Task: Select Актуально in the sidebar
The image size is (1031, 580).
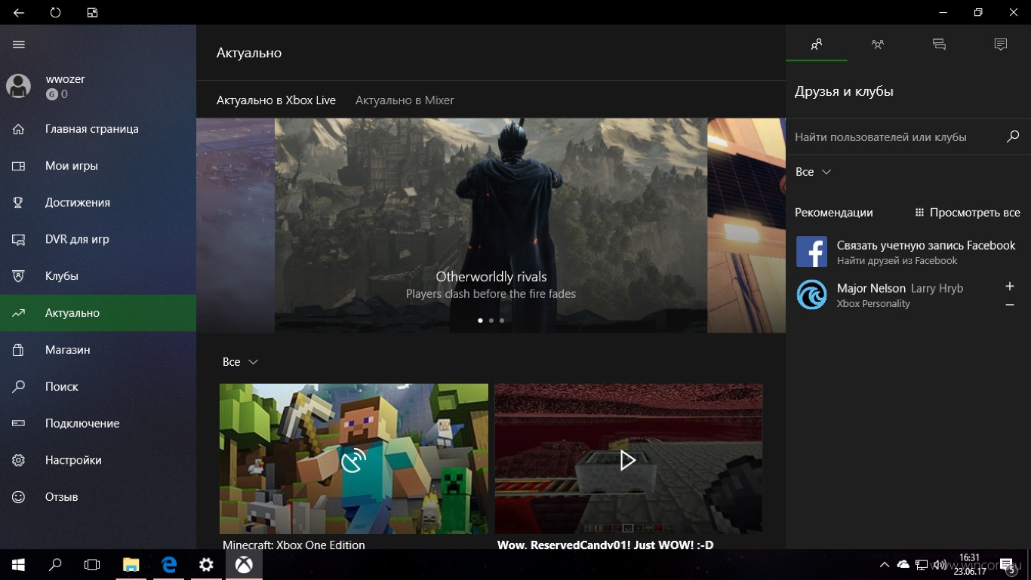Action: pyautogui.click(x=98, y=313)
